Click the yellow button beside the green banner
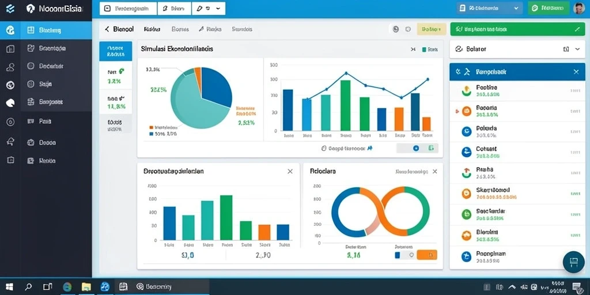Viewport: 590px width, 295px height. click(431, 29)
